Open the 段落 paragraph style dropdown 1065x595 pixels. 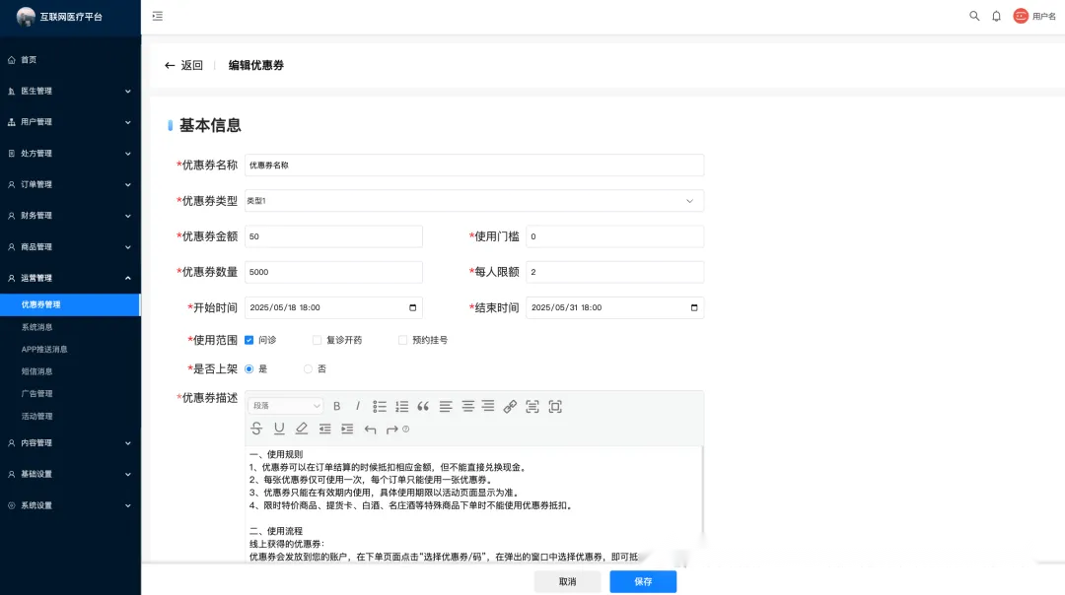(x=286, y=406)
